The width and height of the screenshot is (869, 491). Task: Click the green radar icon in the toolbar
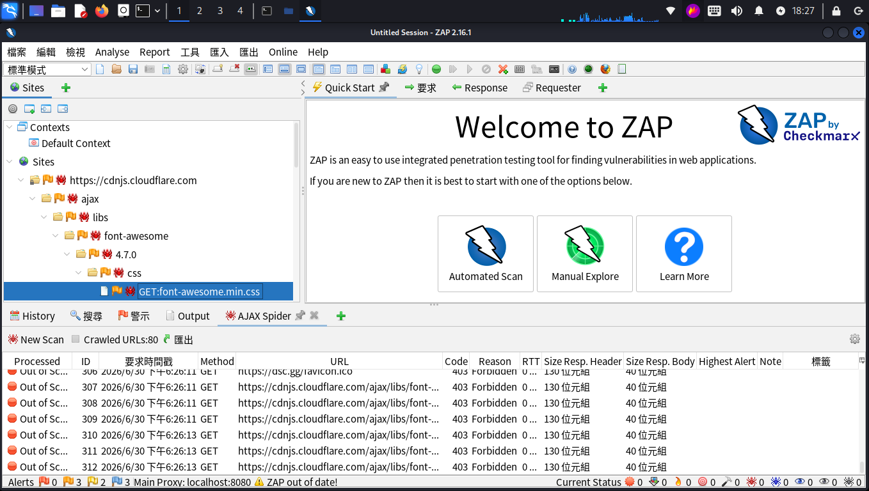coord(589,69)
